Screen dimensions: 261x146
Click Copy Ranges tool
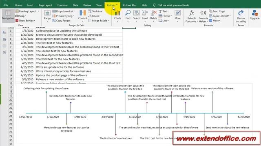coord(62,21)
